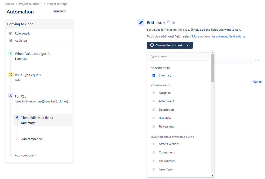Open Audit log in the sidebar
The width and height of the screenshot is (265, 179).
point(21,41)
